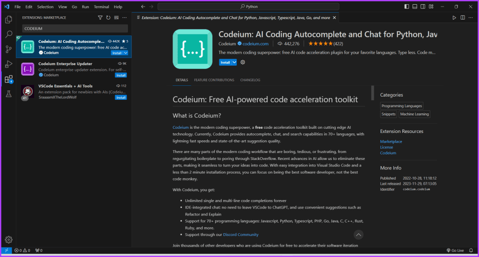The image size is (479, 257).
Task: Click the ports forwarded status item
Action: 39,250
